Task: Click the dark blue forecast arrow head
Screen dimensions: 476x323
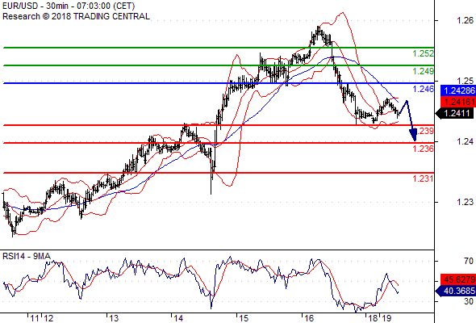Action: coord(413,135)
